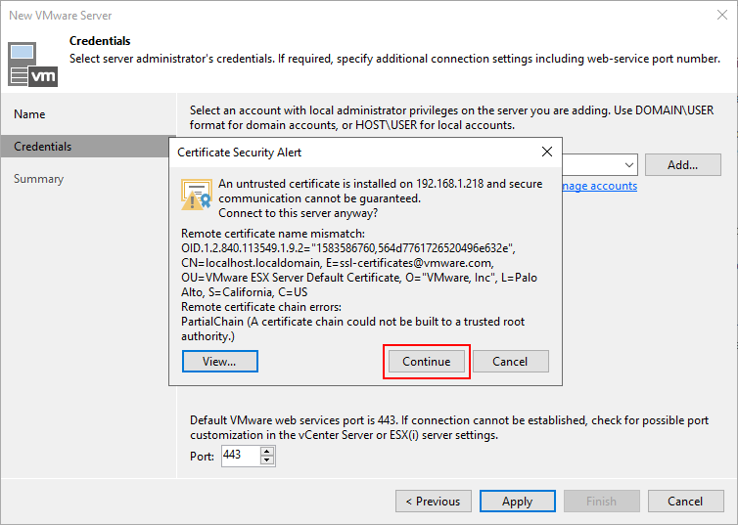Click the 'Connect to this server anyway?' text

(298, 213)
